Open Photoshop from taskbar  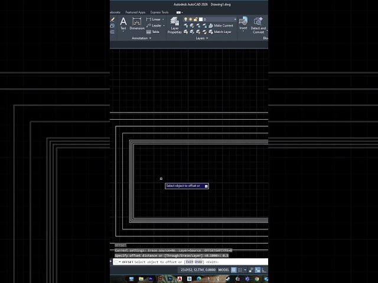coord(170,279)
